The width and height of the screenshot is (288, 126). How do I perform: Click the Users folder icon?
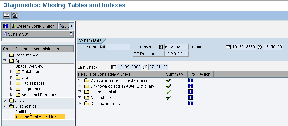pyautogui.click(x=18, y=77)
